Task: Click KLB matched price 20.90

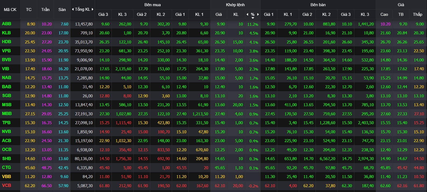Action: pos(220,33)
